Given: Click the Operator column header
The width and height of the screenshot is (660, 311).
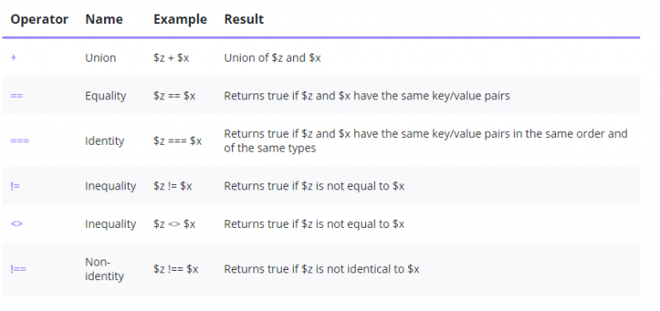Looking at the screenshot, I should tap(40, 20).
